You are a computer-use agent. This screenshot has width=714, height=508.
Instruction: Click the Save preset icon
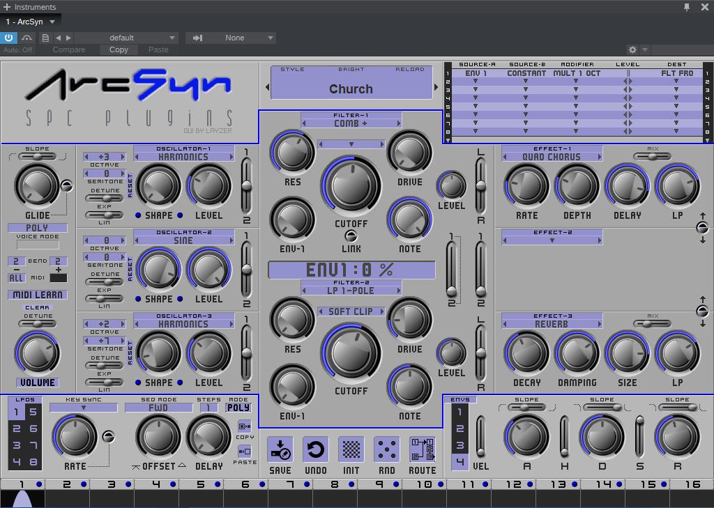(280, 449)
